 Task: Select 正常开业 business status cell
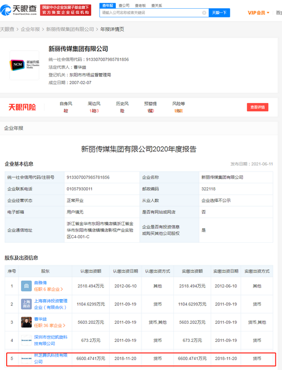tap(102, 201)
